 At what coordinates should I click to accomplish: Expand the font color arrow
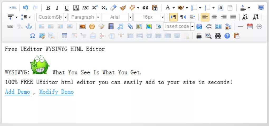pyautogui.click(x=174, y=8)
